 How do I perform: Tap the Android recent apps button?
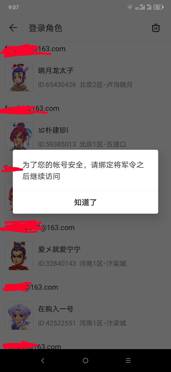(x=128, y=361)
